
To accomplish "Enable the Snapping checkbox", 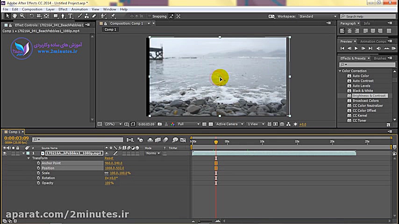I will tap(149, 16).
